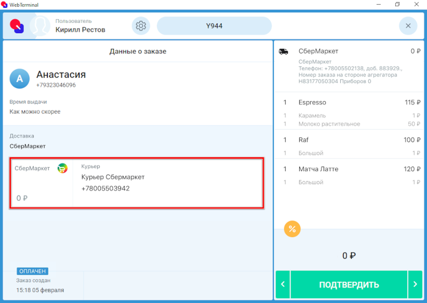Click СберМаркет value under Доставка label
427x303 pixels.
(28, 146)
